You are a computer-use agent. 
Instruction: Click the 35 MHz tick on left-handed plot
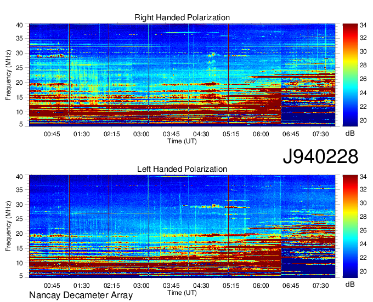[19, 190]
